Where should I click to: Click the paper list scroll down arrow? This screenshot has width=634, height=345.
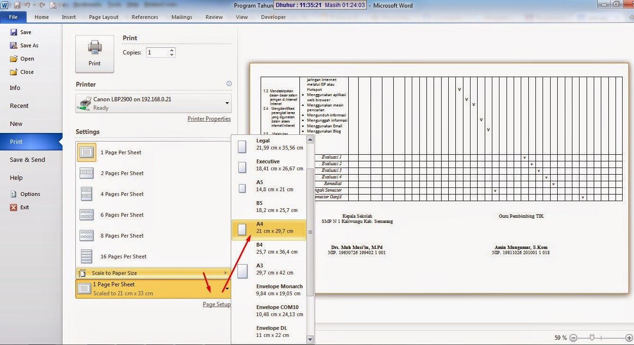coord(310,339)
